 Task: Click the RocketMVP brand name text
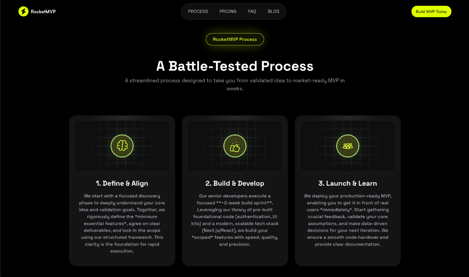pyautogui.click(x=43, y=11)
